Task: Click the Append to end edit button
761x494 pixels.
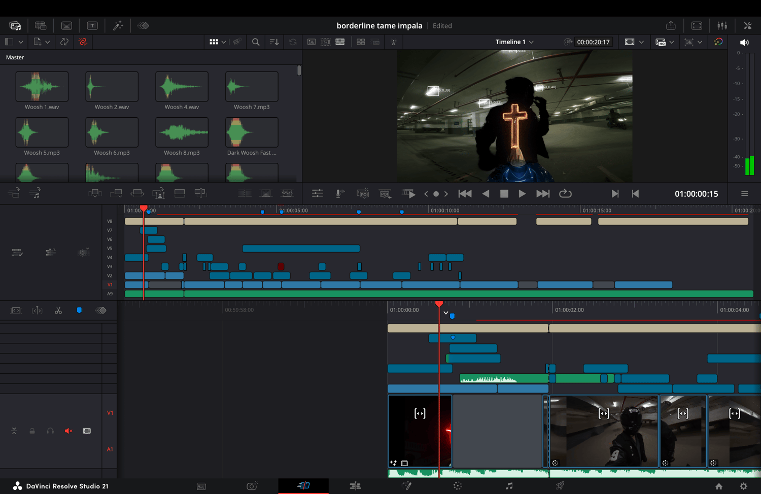Action: point(116,193)
